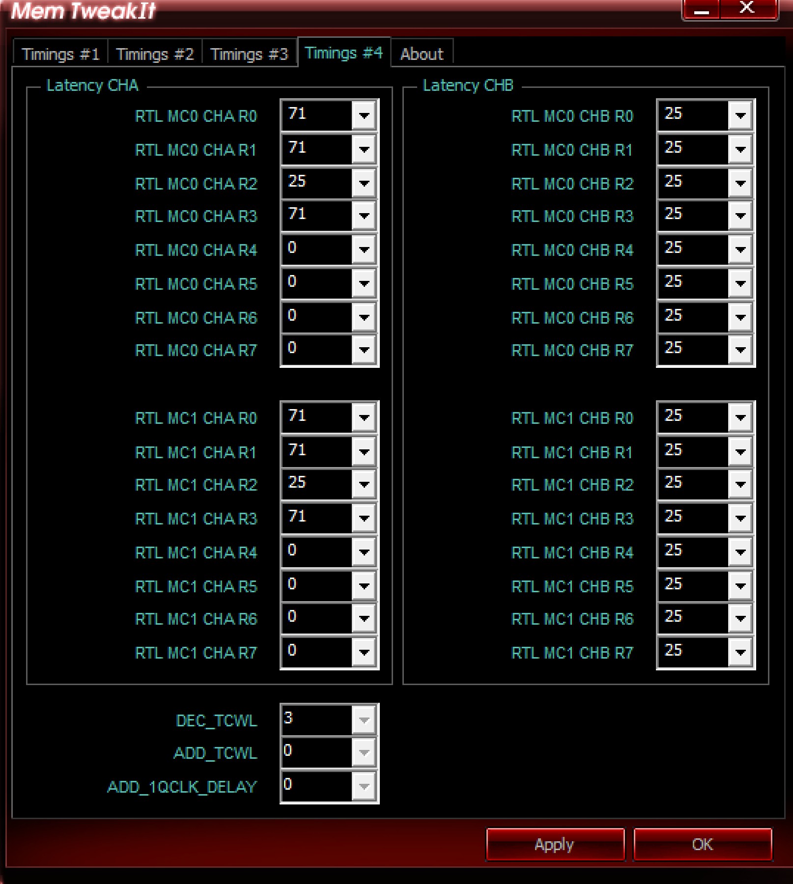Open the RTL MC0 CHA R7 dropdown
Viewport: 793px width, 884px height.
[x=364, y=350]
